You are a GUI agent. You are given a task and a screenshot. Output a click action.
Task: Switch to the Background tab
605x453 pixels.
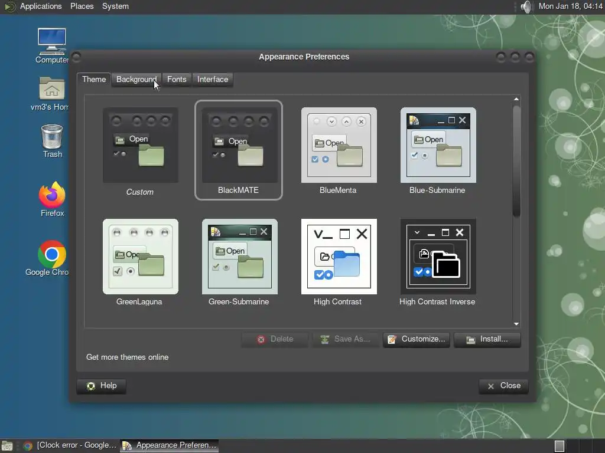pos(136,80)
